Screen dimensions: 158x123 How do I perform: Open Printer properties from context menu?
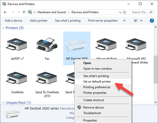click(x=103, y=93)
